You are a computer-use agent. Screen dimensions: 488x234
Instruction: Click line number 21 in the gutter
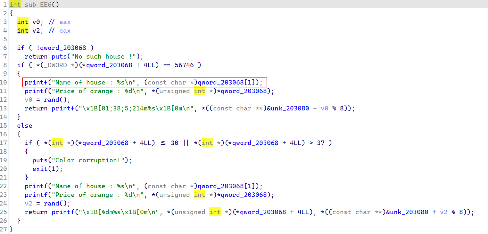click(4, 177)
